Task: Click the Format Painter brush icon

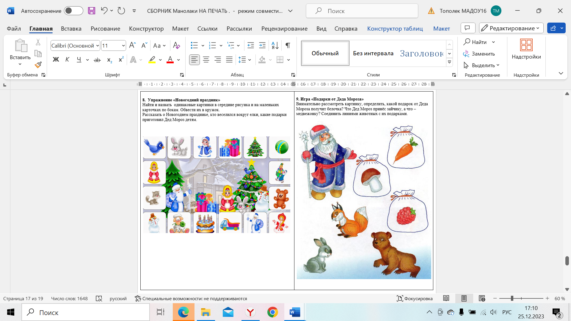Action: tap(38, 65)
